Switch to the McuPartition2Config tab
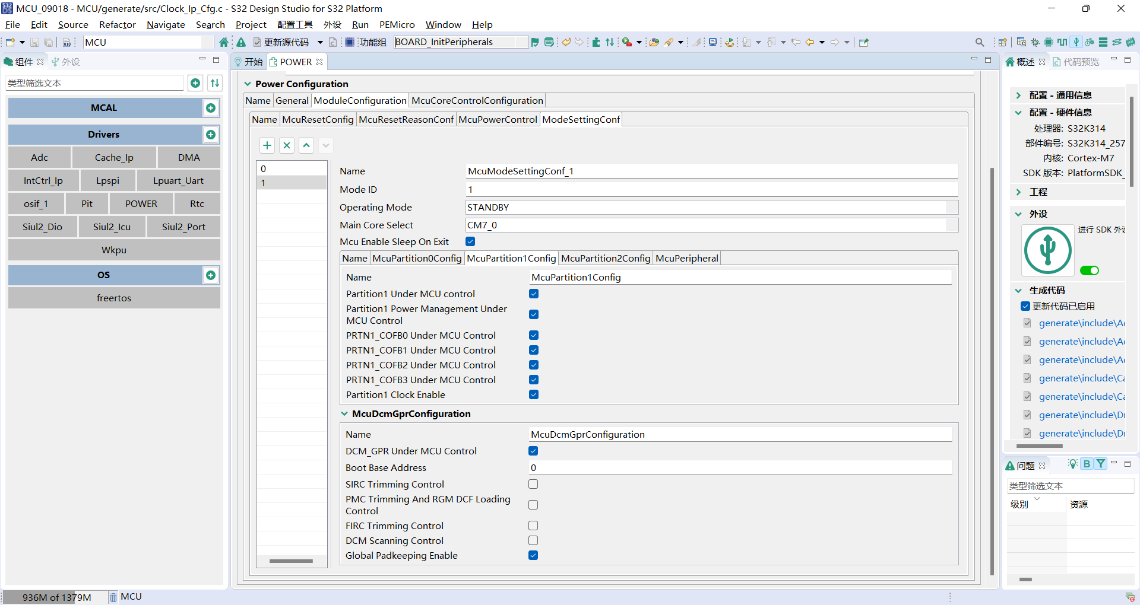Image resolution: width=1140 pixels, height=605 pixels. [x=605, y=258]
